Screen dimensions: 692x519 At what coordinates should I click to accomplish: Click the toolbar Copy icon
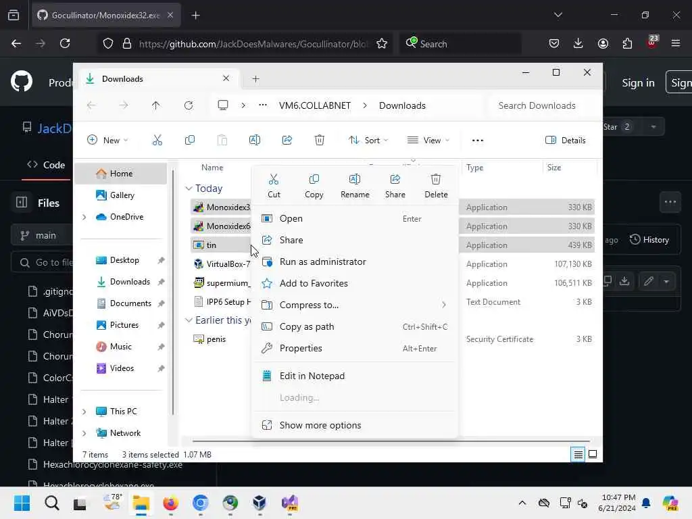point(190,141)
